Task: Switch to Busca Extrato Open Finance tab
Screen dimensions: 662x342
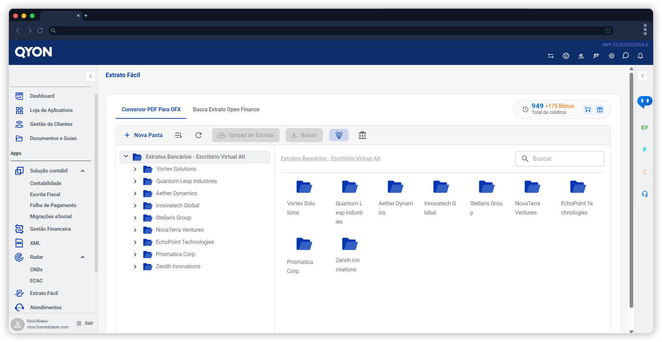Action: (226, 110)
